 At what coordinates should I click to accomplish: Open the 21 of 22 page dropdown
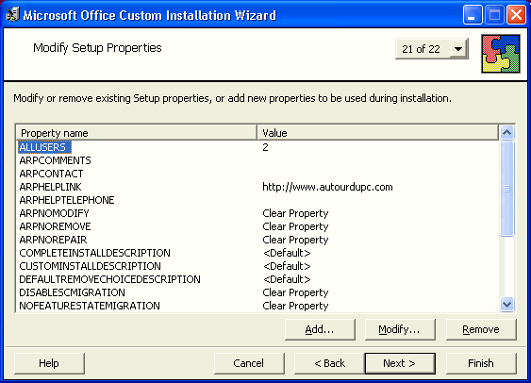click(458, 49)
